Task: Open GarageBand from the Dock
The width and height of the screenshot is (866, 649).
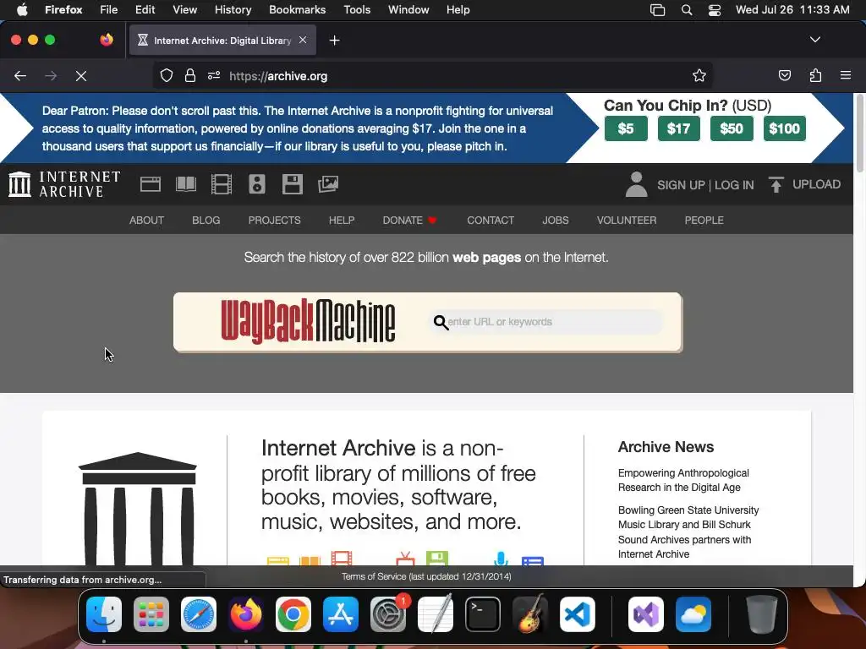Action: click(530, 614)
